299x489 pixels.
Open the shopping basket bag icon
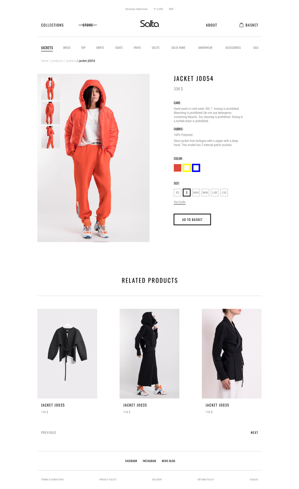point(241,25)
